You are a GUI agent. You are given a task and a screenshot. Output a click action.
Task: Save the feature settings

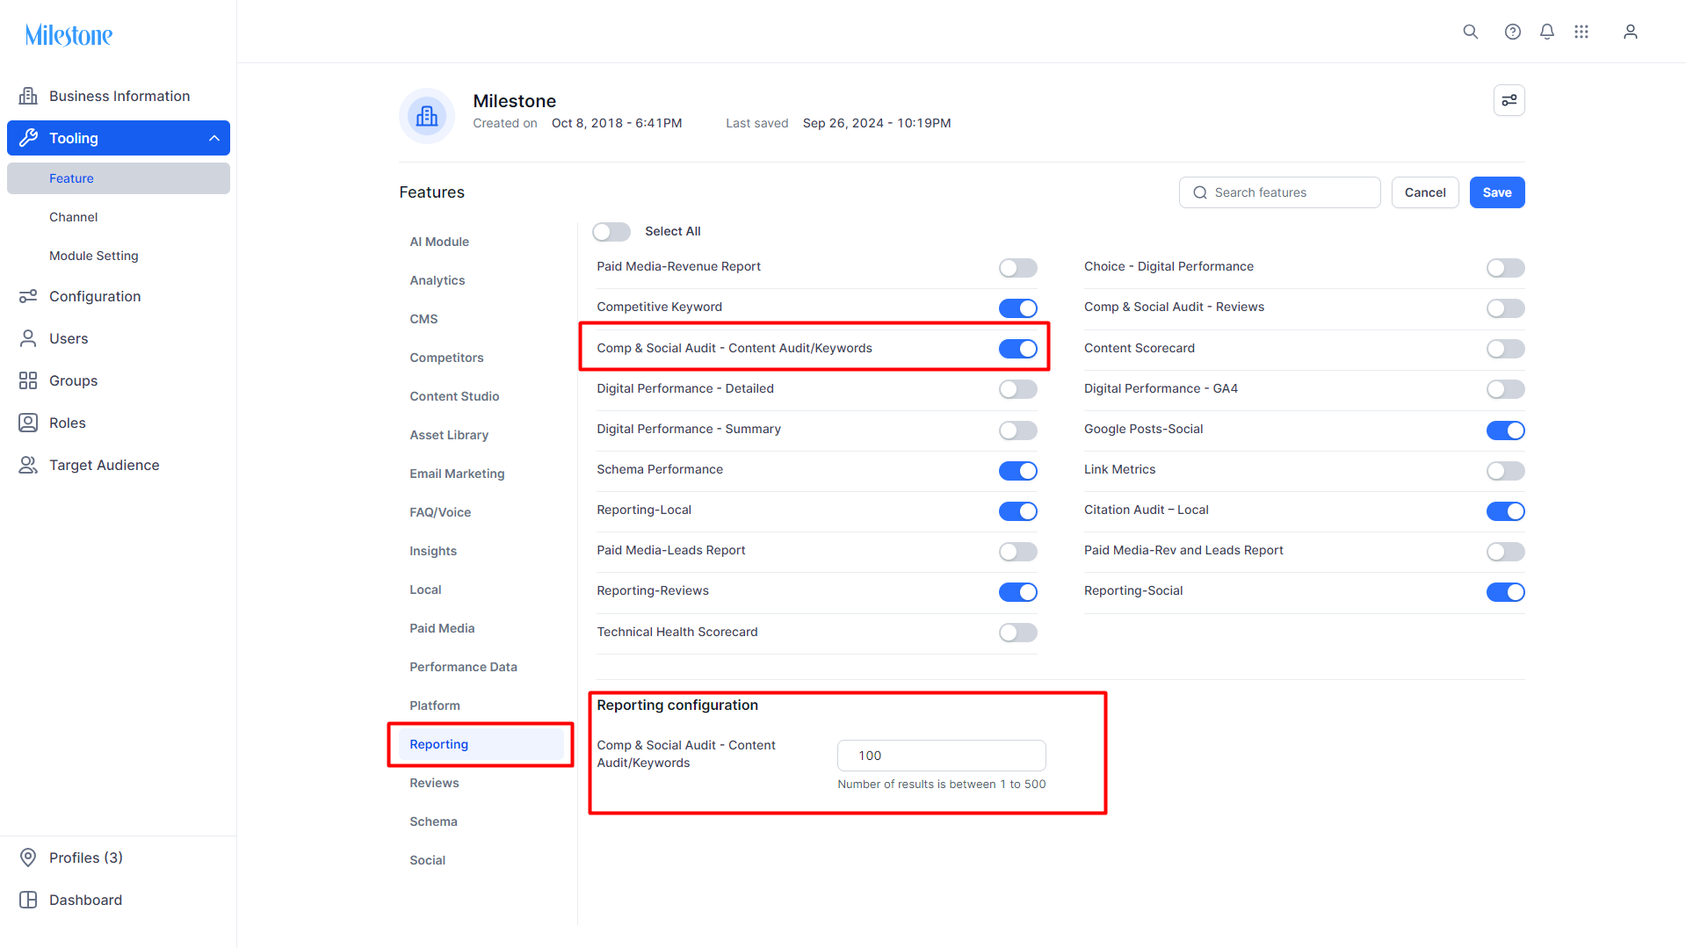pyautogui.click(x=1497, y=192)
